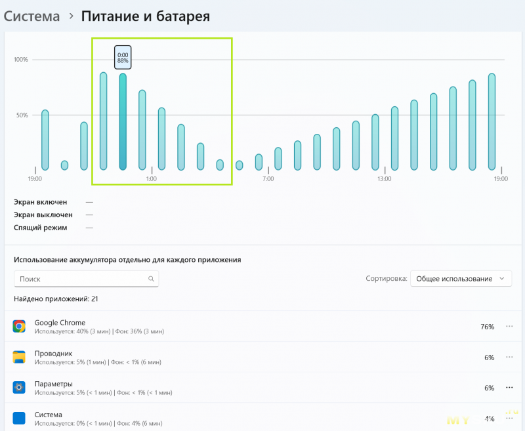The height and width of the screenshot is (431, 525).
Task: Select the rightmost battery level bar
Action: [492, 121]
